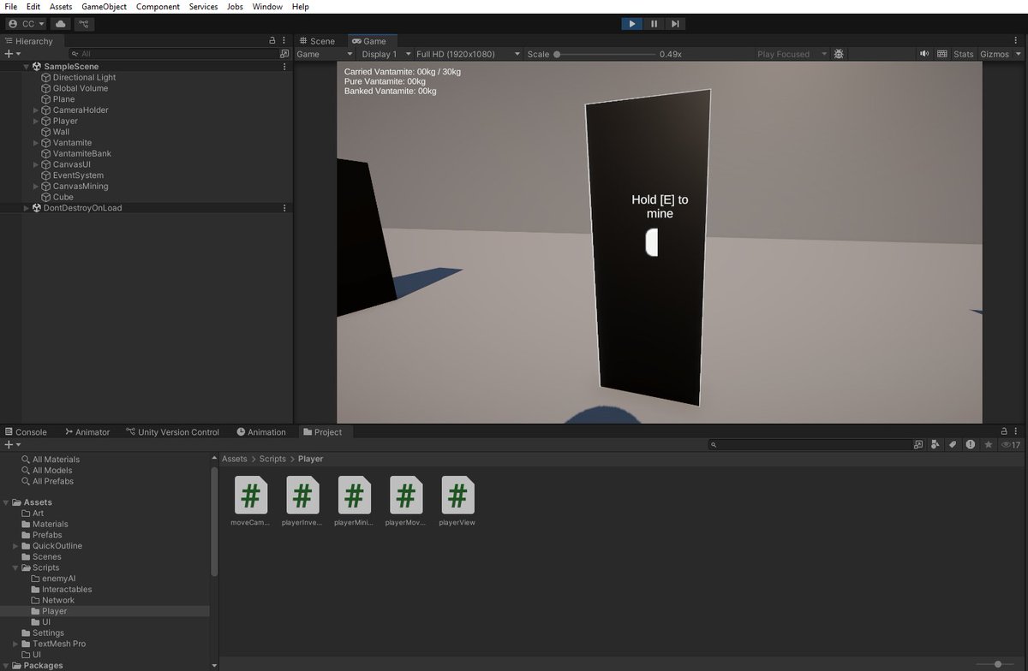Select the playerView script

tap(457, 502)
